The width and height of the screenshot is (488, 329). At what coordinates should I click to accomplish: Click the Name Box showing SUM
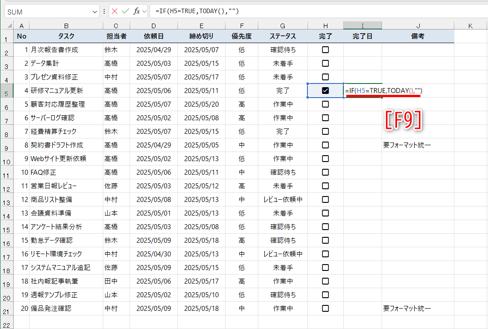point(48,12)
